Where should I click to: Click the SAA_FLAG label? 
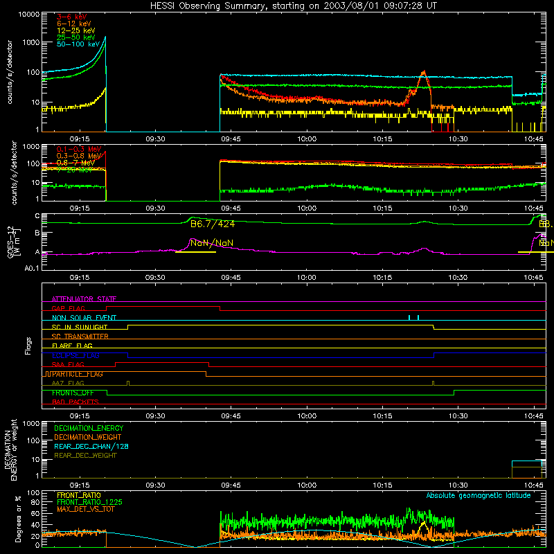point(68,365)
